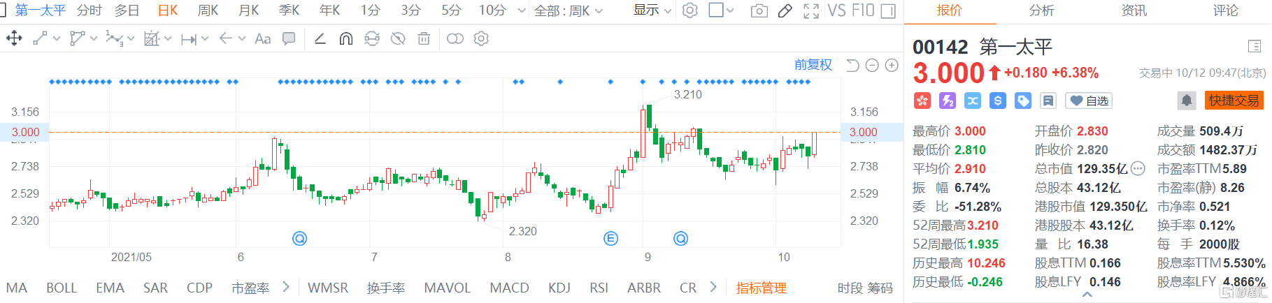Click the zoom in plus icon on chart

(x=892, y=65)
